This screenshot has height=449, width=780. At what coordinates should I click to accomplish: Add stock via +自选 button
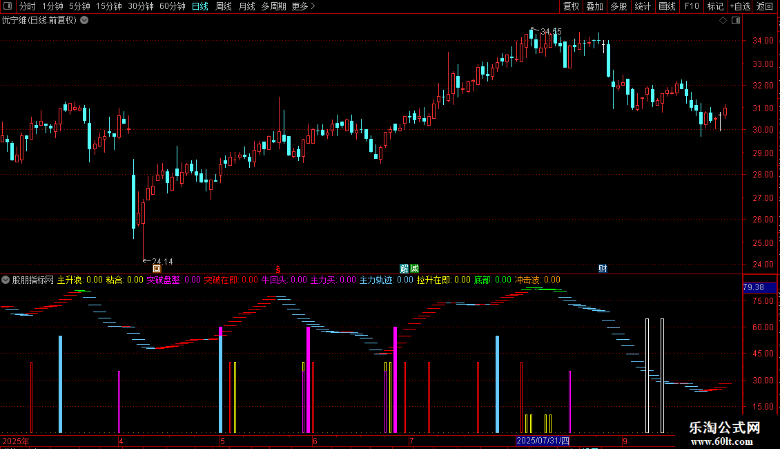(740, 6)
